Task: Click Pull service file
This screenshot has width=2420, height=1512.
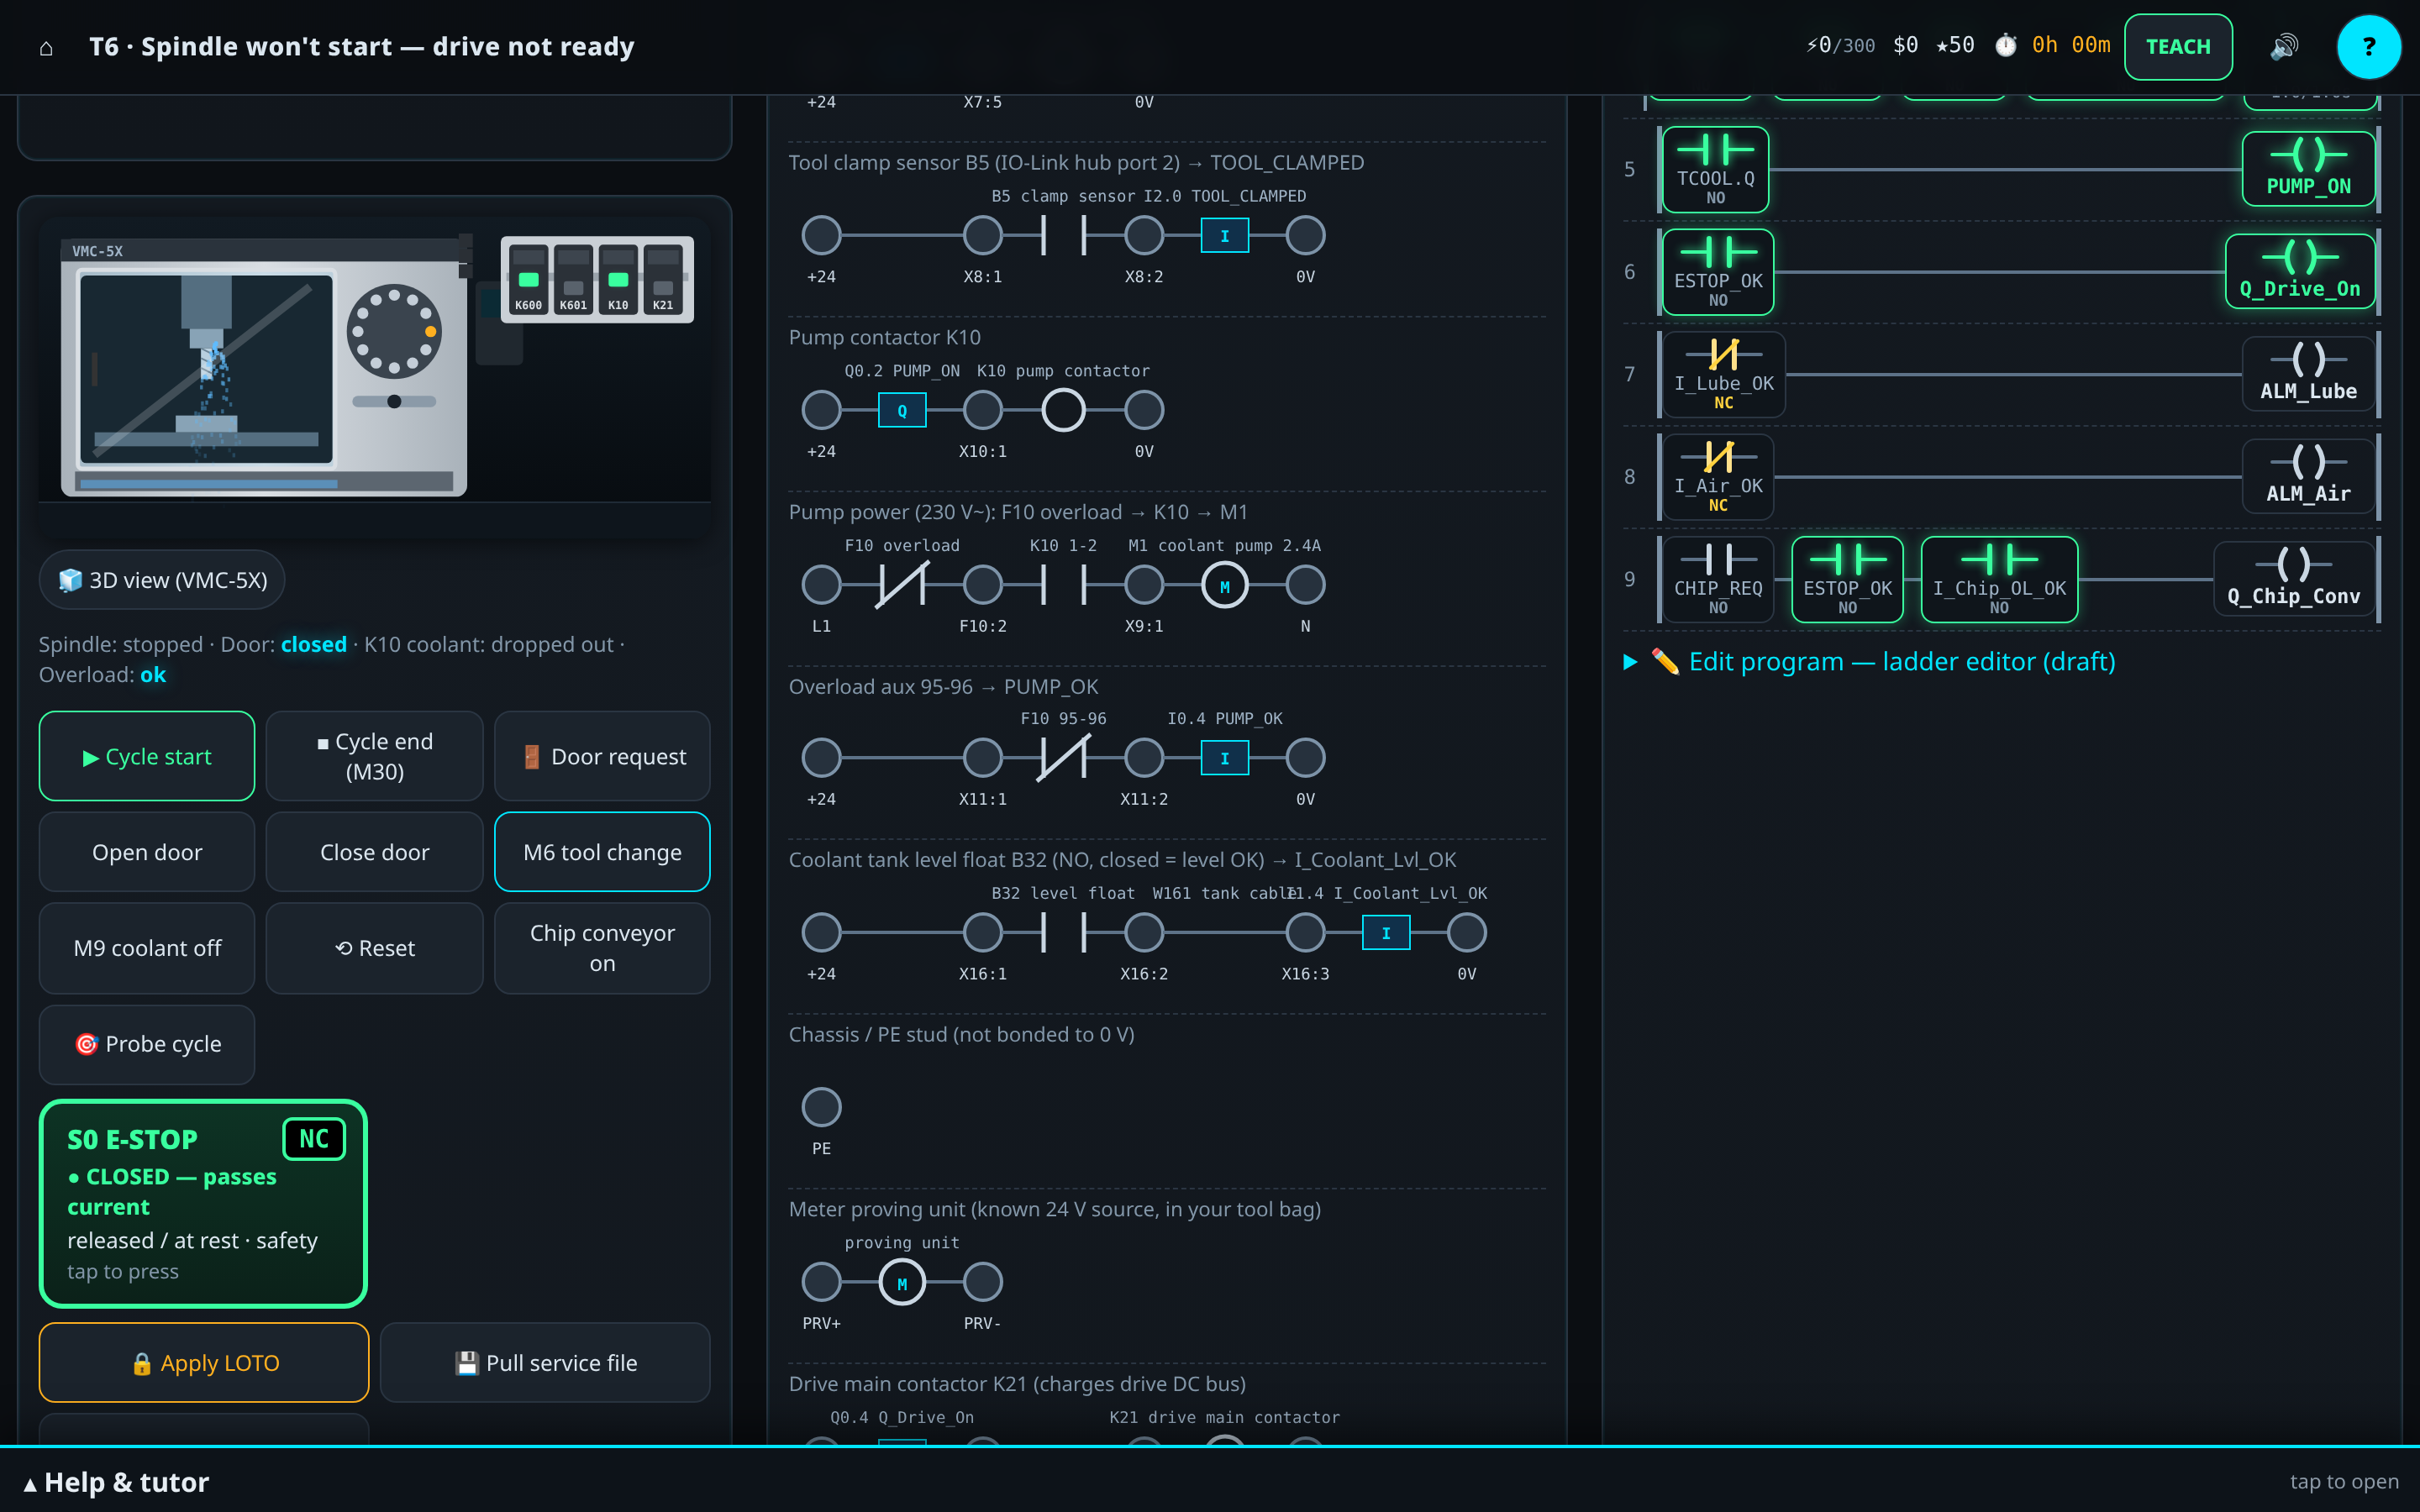Action: 545,1363
